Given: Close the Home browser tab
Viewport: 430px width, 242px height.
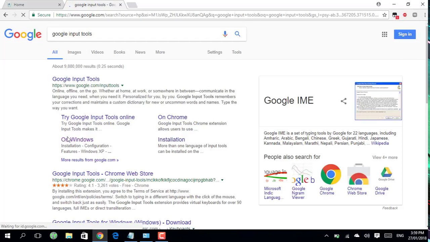Looking at the screenshot, I should (59, 5).
